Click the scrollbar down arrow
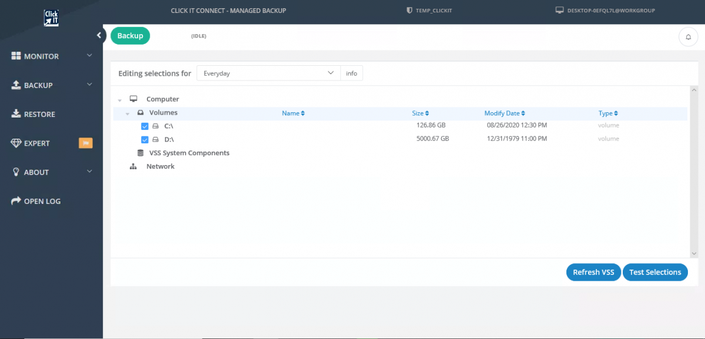The height and width of the screenshot is (339, 705). click(694, 253)
